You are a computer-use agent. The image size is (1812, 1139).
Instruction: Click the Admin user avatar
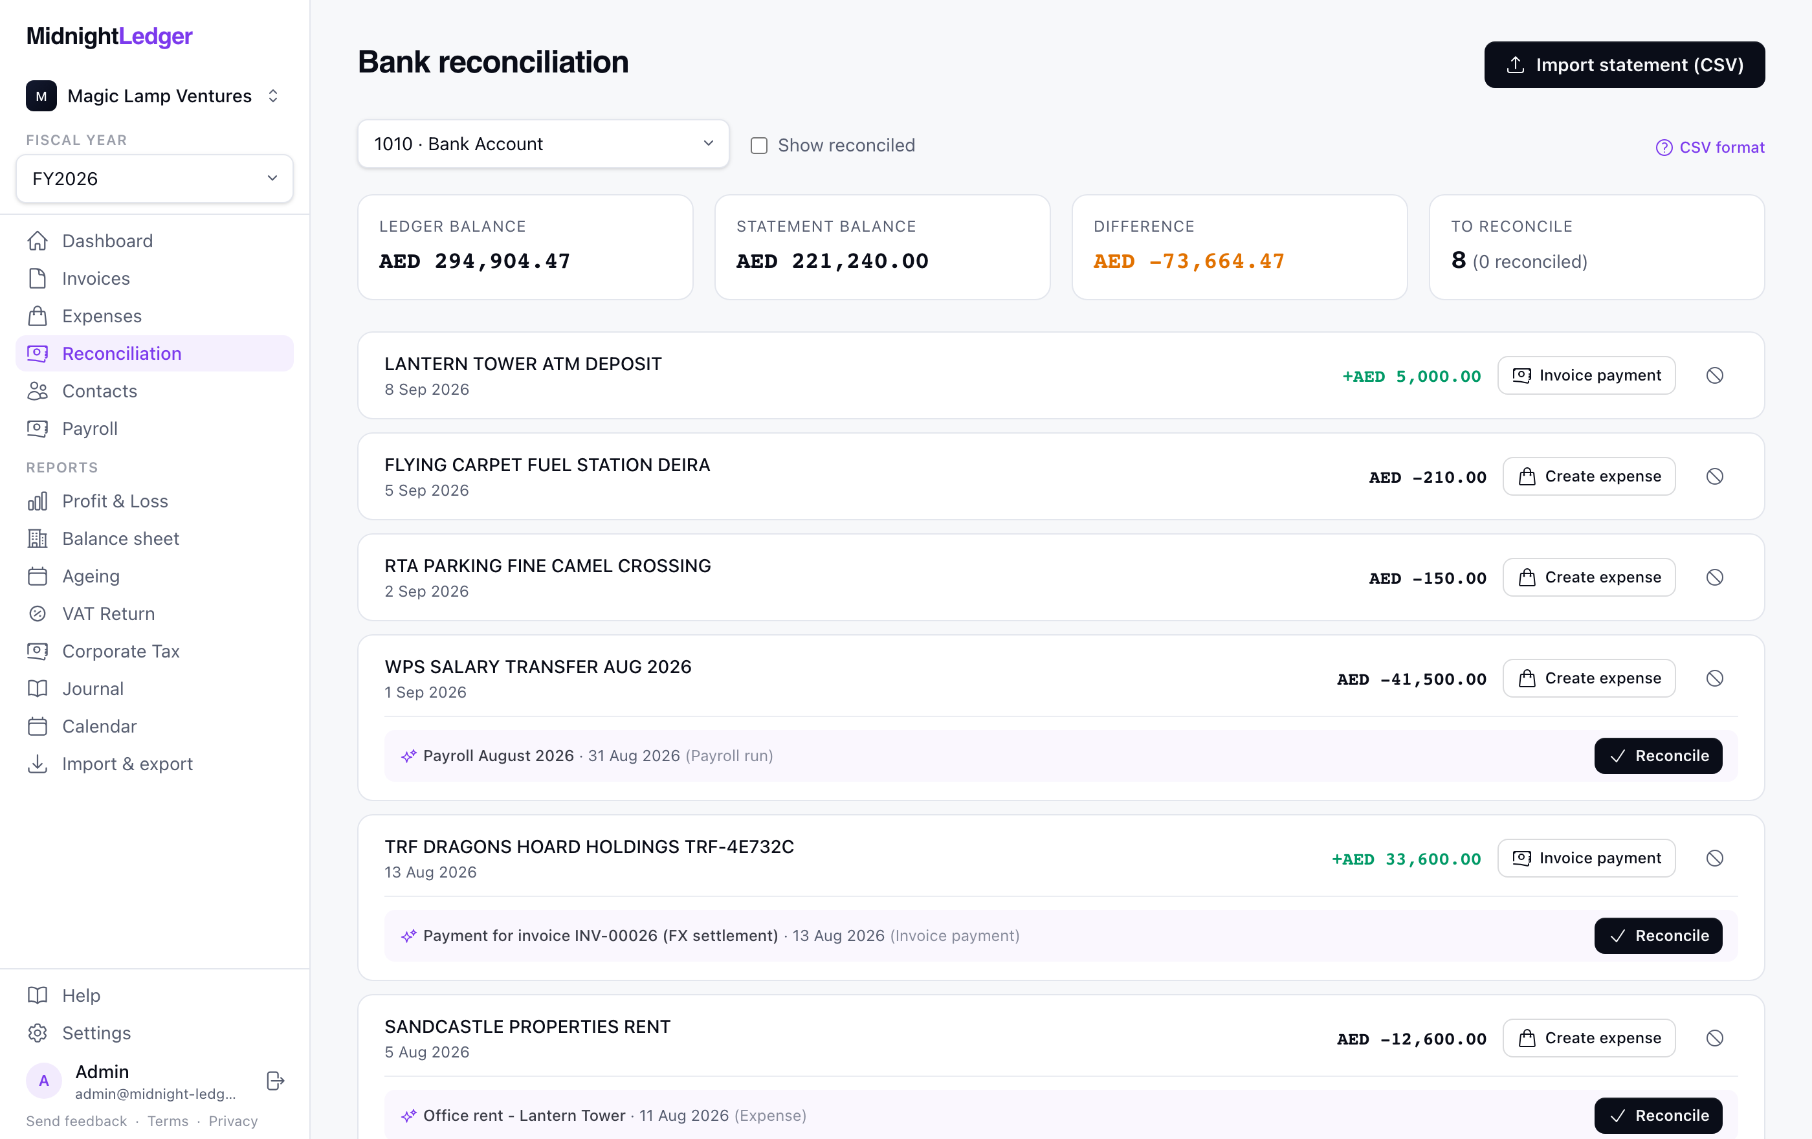[x=43, y=1080]
